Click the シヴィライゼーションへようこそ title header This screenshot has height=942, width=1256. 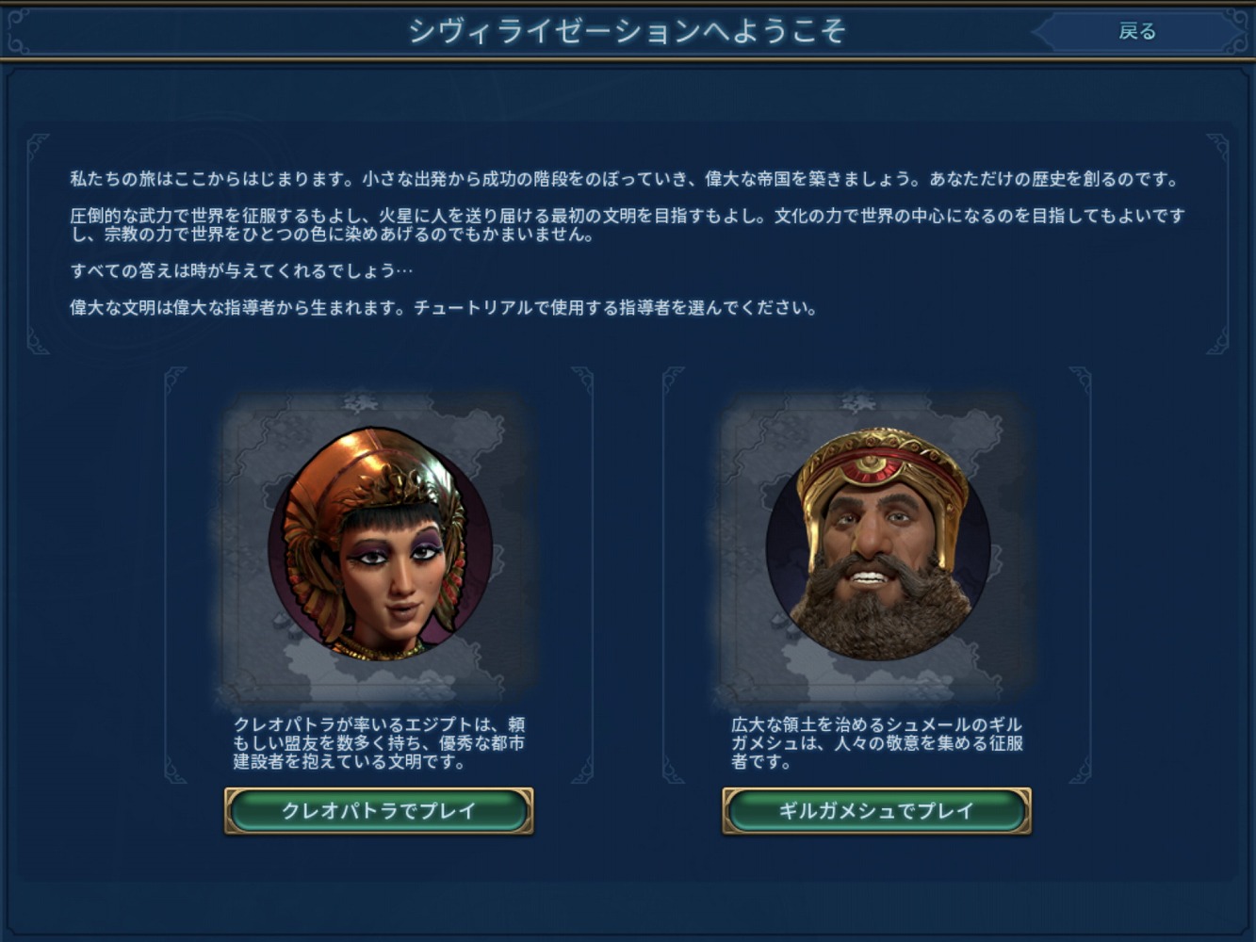click(627, 31)
